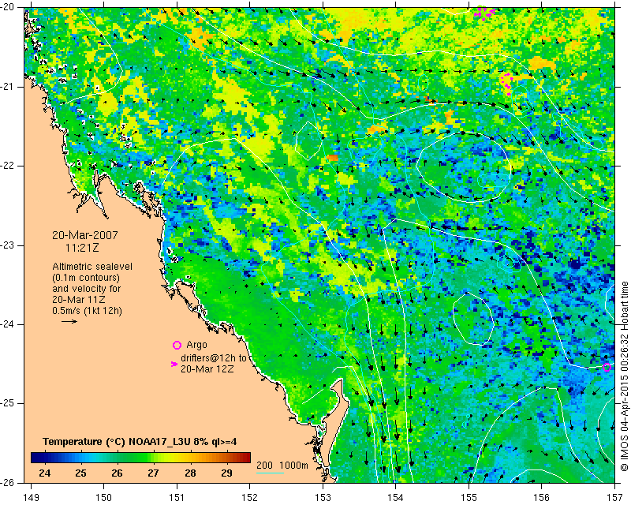
Task: Click the colorbar label 24
Action: click(45, 473)
